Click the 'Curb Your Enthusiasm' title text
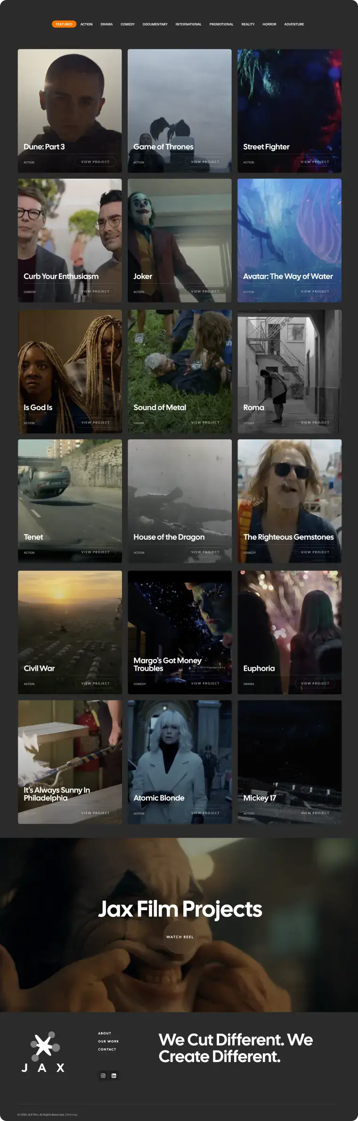This screenshot has height=1121, width=358. (61, 276)
